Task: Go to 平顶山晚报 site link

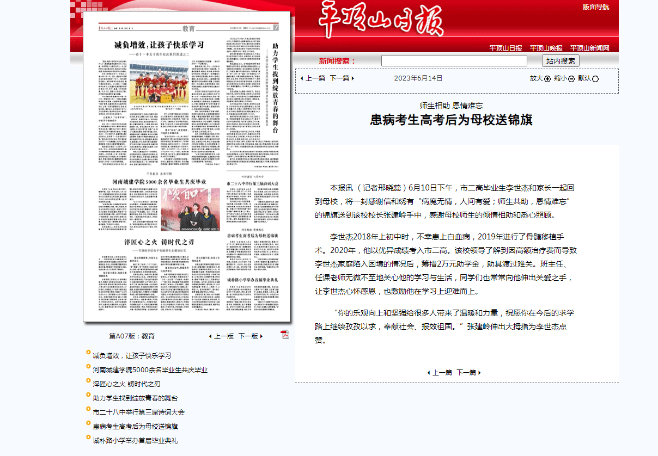Action: pos(546,48)
